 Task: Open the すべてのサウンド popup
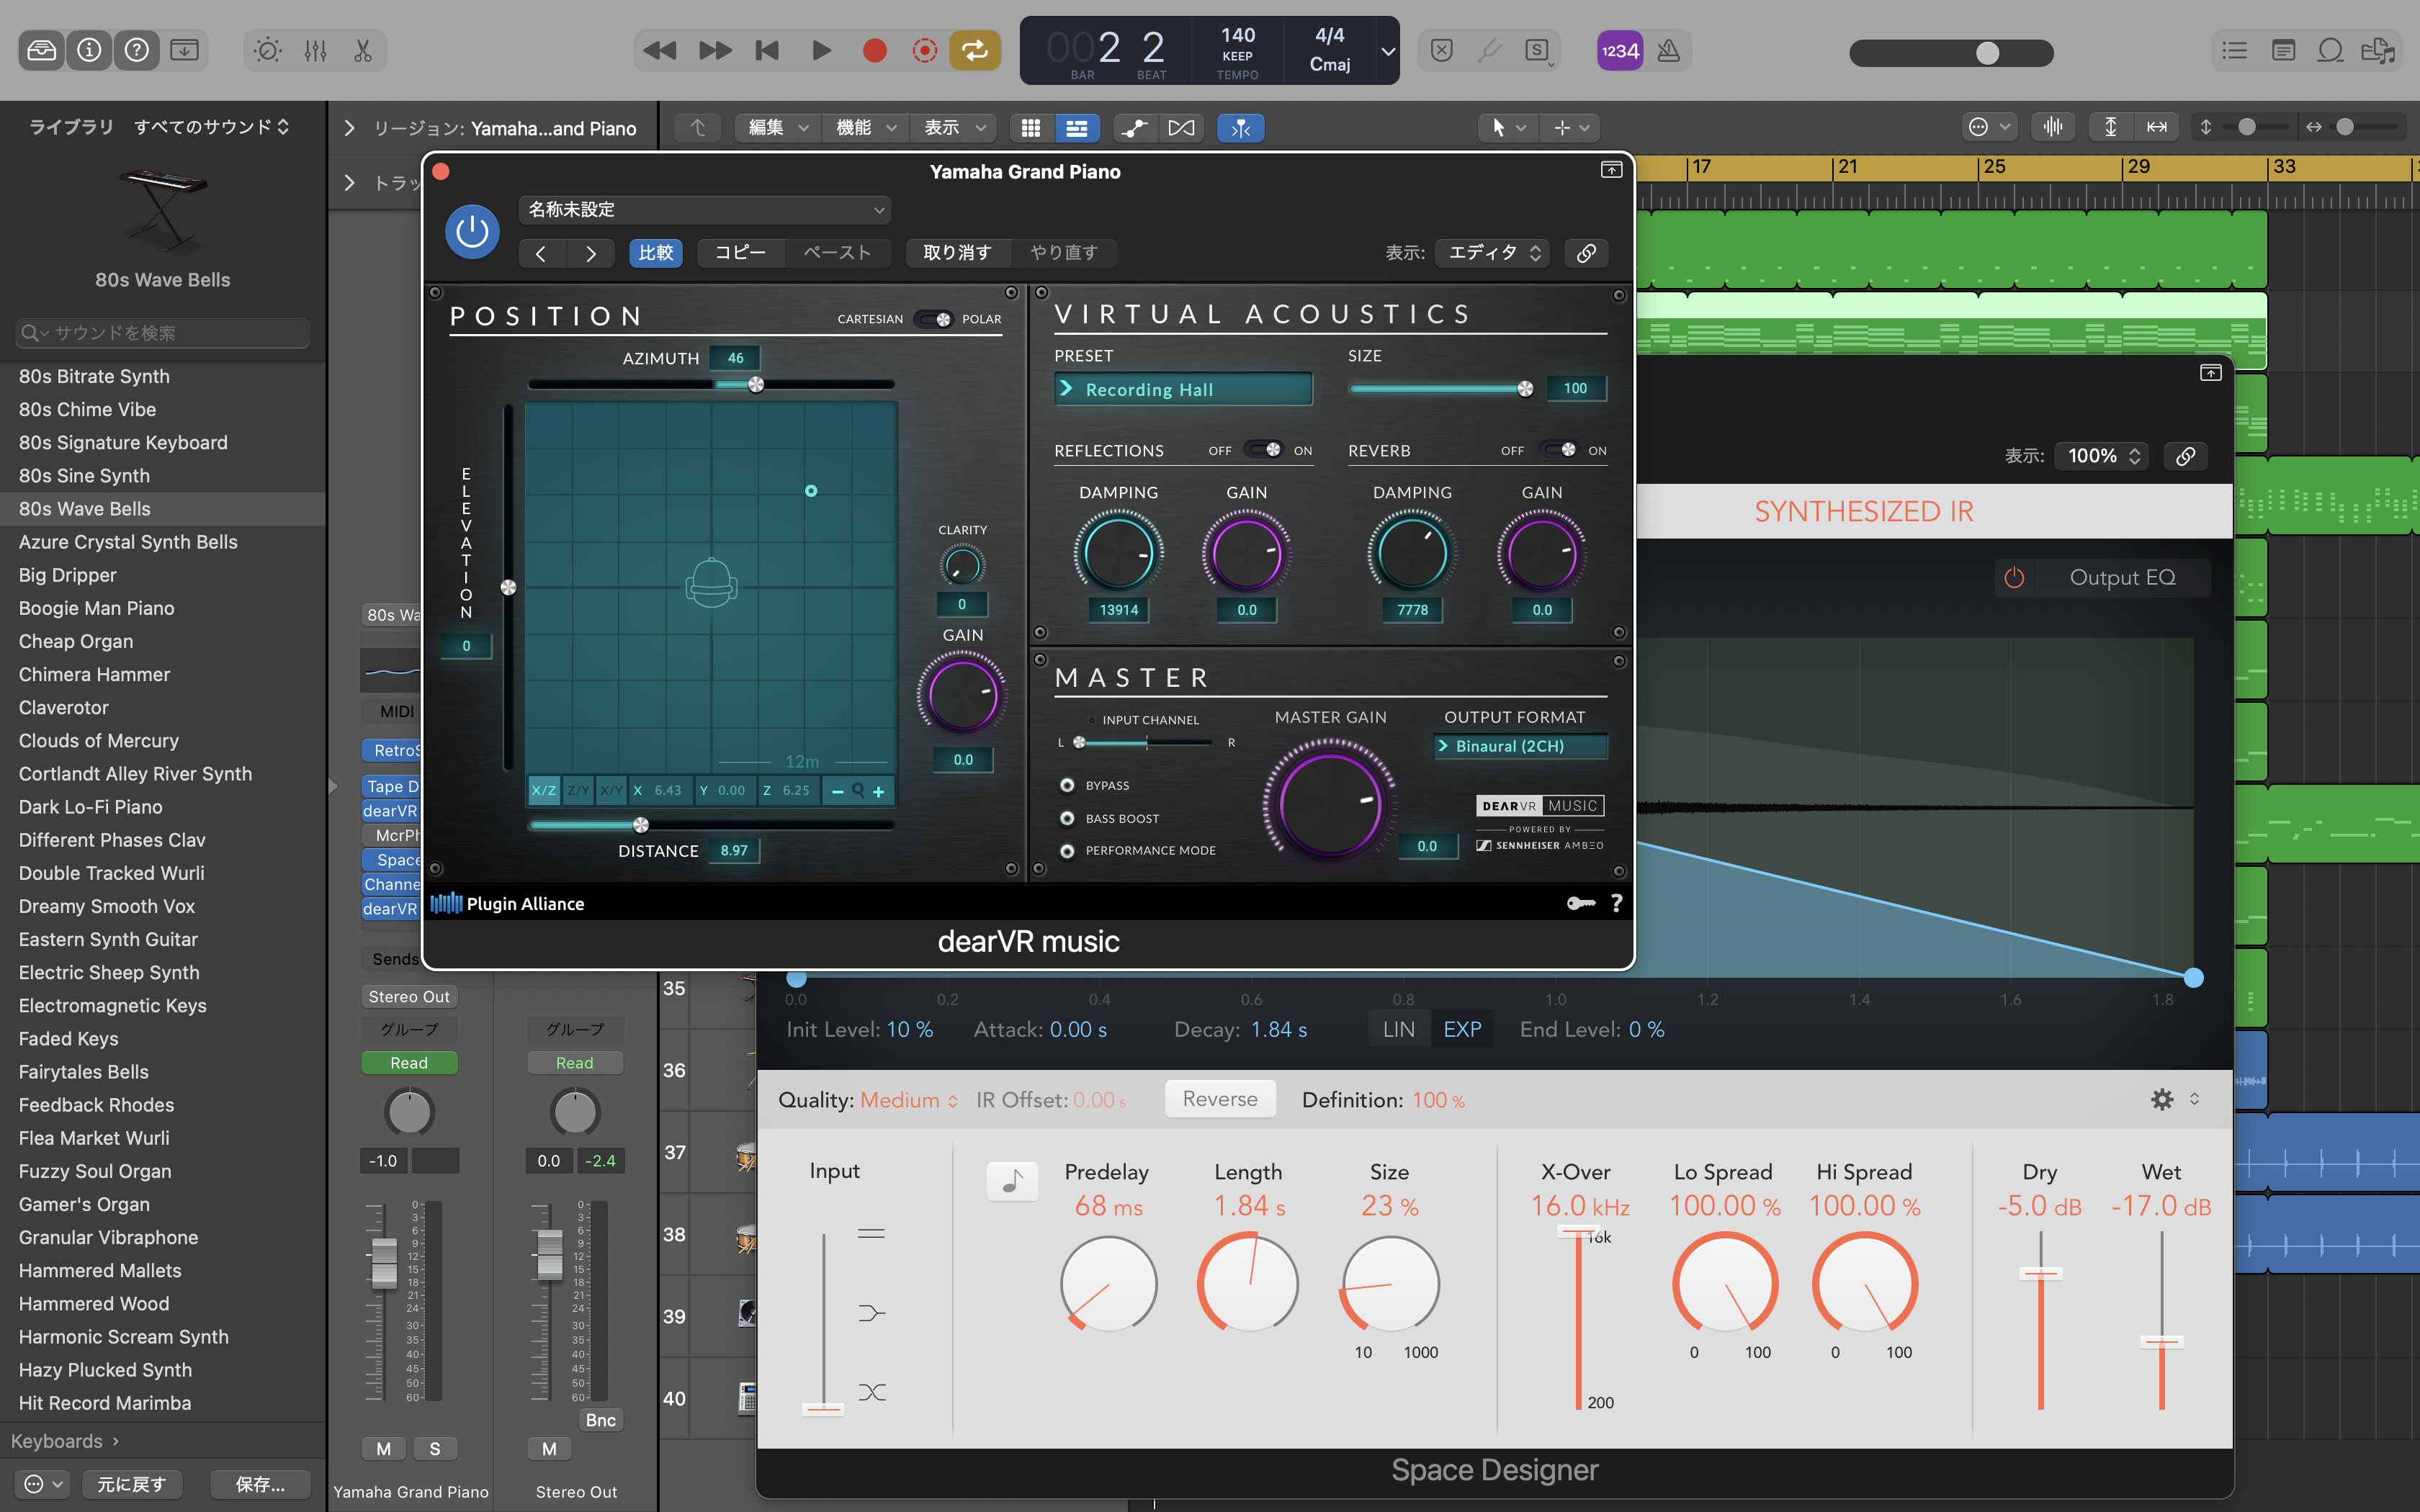pos(211,127)
